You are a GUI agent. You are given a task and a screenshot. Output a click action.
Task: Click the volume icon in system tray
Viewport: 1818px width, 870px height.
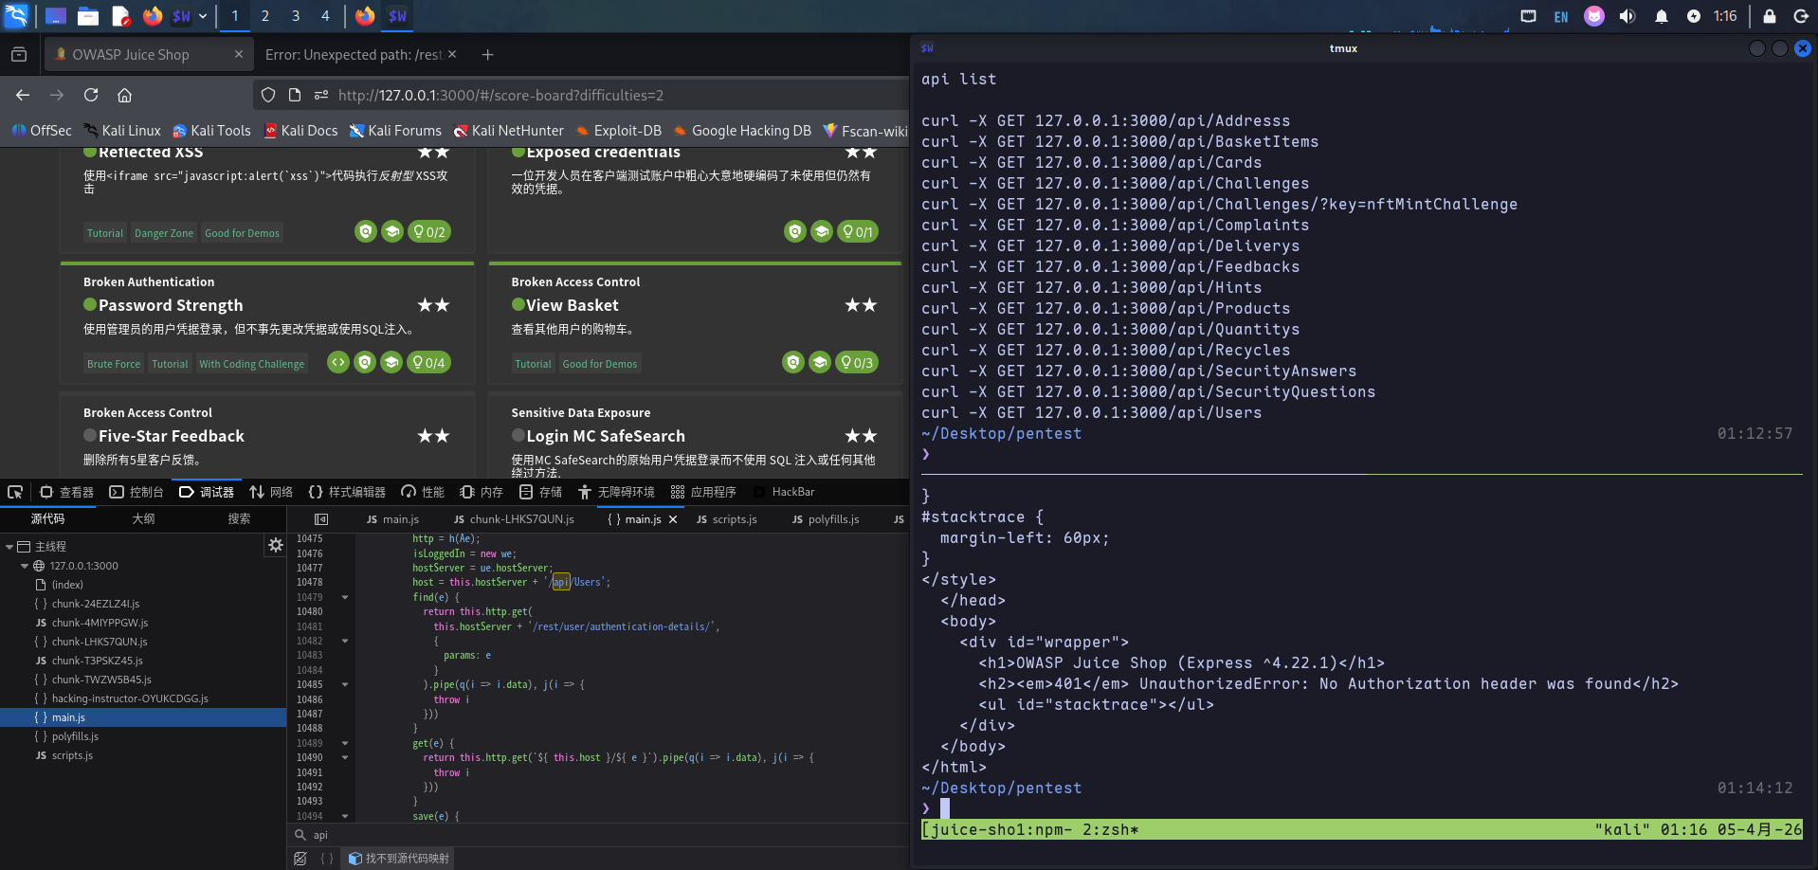point(1627,16)
